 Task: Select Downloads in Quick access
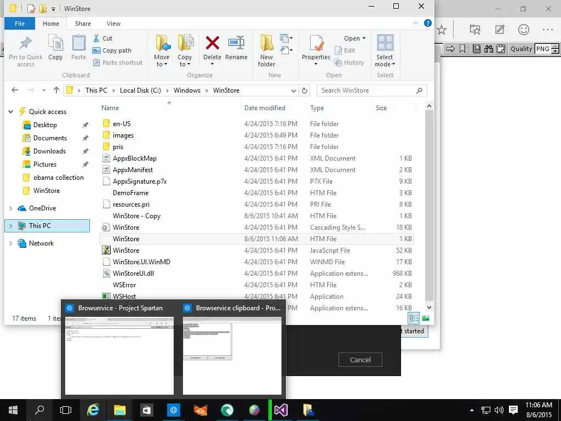[49, 151]
